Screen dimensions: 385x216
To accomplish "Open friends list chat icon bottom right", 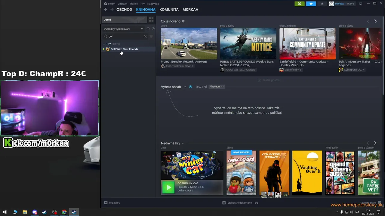I will click(380, 202).
